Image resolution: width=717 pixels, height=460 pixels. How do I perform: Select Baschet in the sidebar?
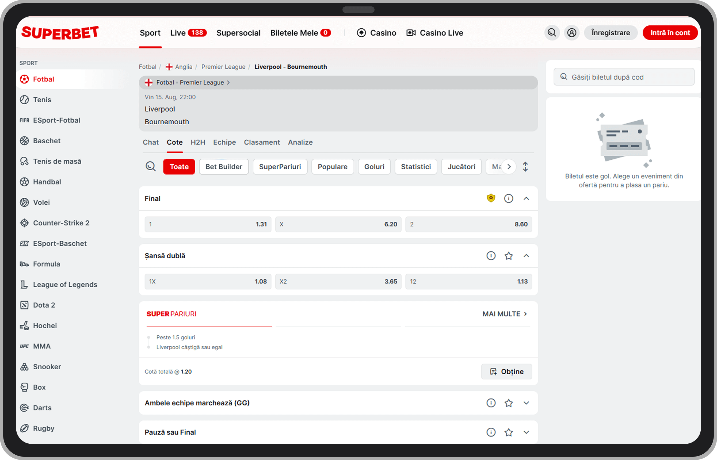point(40,141)
